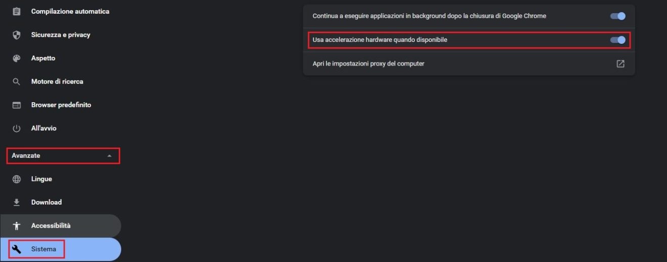
Task: Click the palette icon beside Aspetto
Action: [17, 58]
